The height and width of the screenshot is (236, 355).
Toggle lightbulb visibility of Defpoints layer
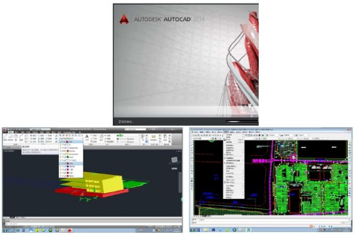coord(61,147)
